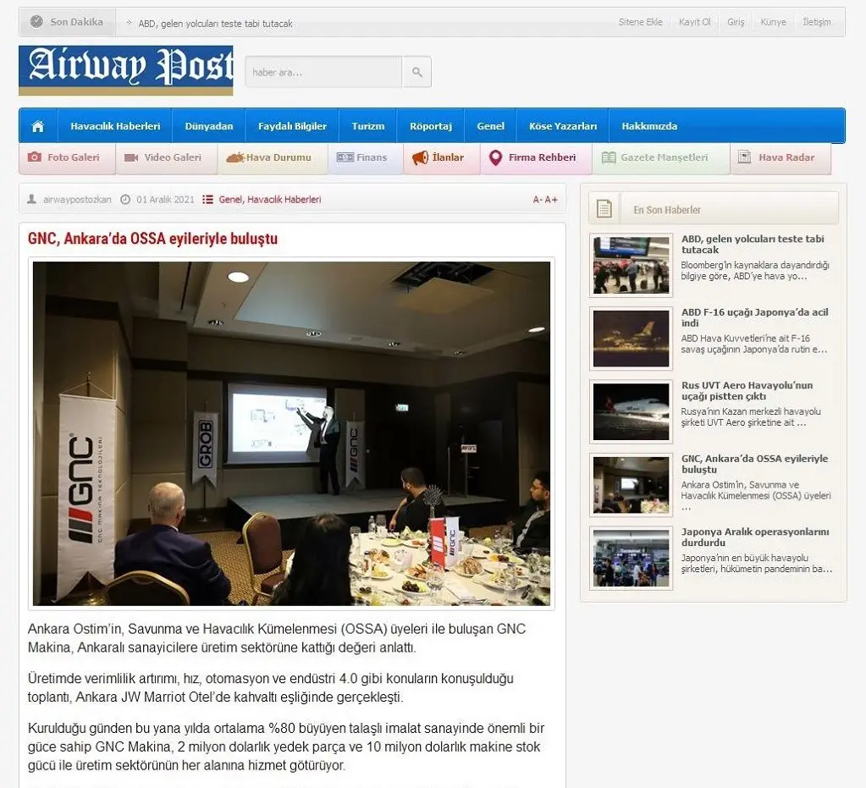Click the Airway Post logo

(126, 71)
